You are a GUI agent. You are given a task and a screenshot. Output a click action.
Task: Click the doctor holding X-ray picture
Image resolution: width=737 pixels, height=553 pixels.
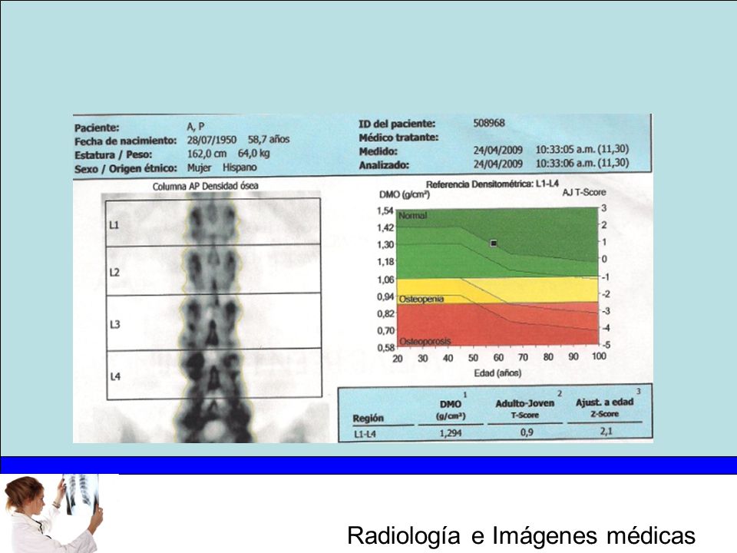coord(53,514)
